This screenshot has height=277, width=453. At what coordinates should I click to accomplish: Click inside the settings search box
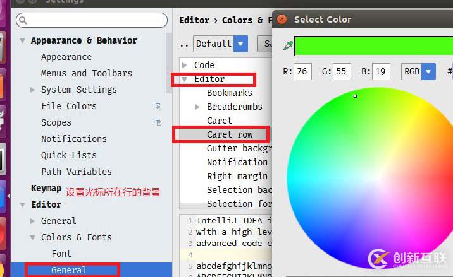coord(92,20)
